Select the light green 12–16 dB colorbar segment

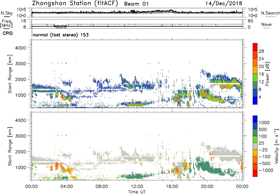click(255, 78)
